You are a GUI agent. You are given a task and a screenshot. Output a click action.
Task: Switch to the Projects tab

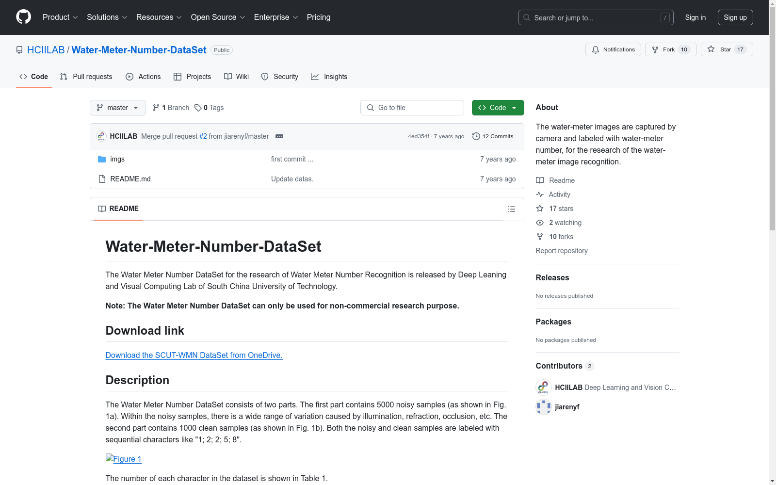(192, 77)
